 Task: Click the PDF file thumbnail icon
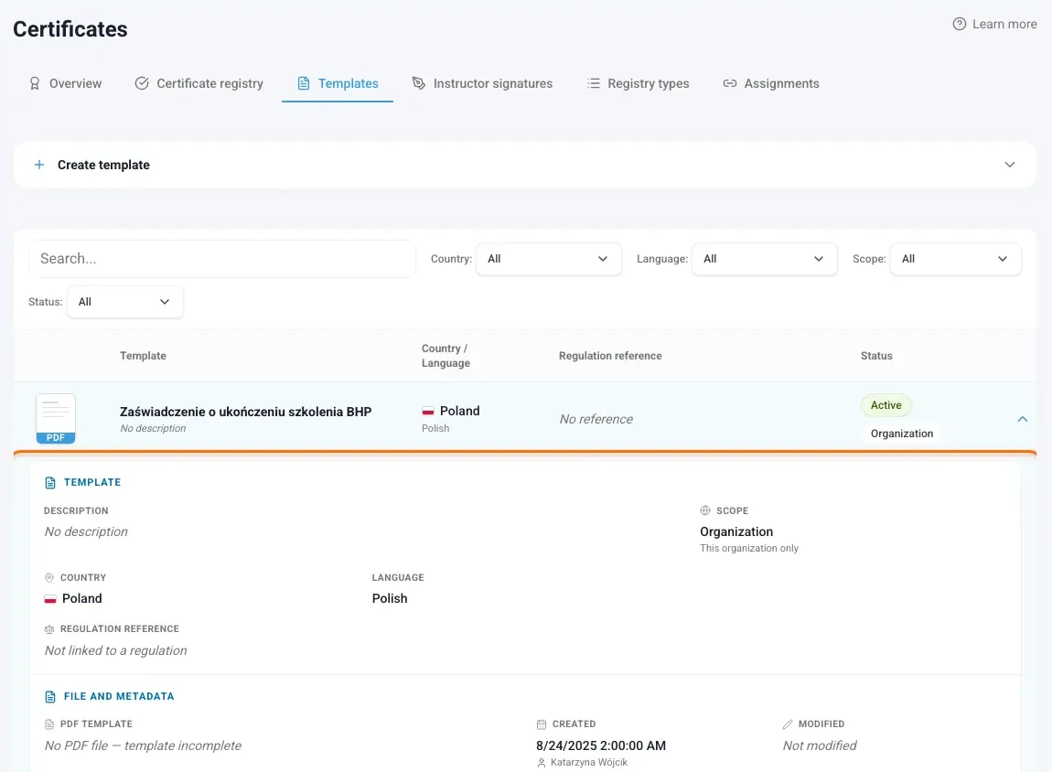pyautogui.click(x=56, y=419)
